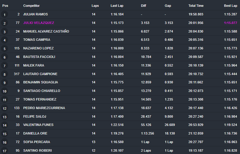Image resolution: width=240 pixels, height=154 pixels.
Task: Sort by the Competitor column header
Action: point(31,6)
